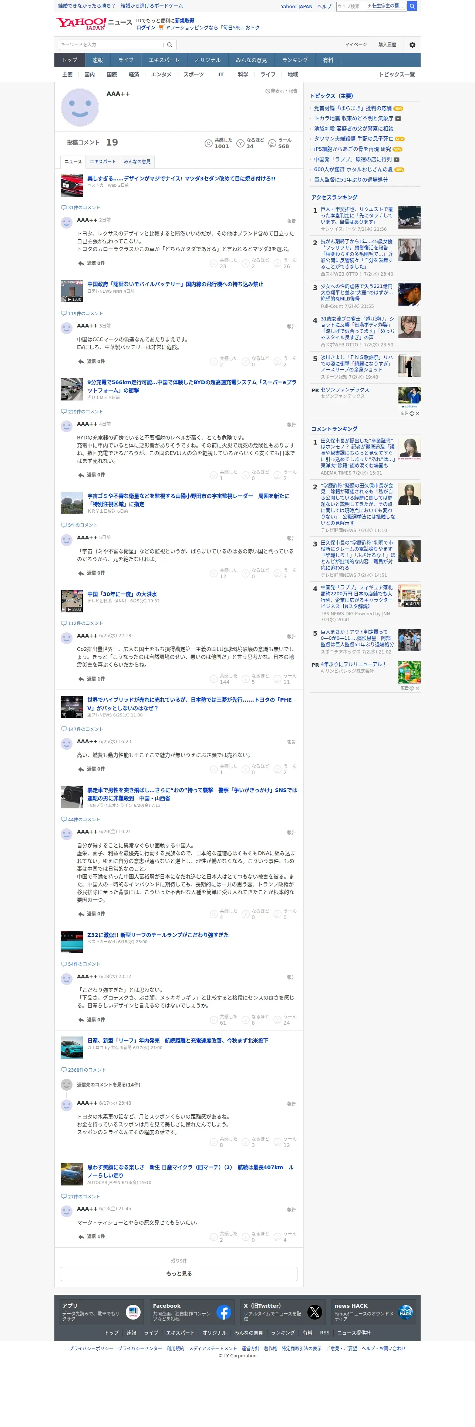
Task: Click 共感した icon on the China flood comment
Action: 214,679
